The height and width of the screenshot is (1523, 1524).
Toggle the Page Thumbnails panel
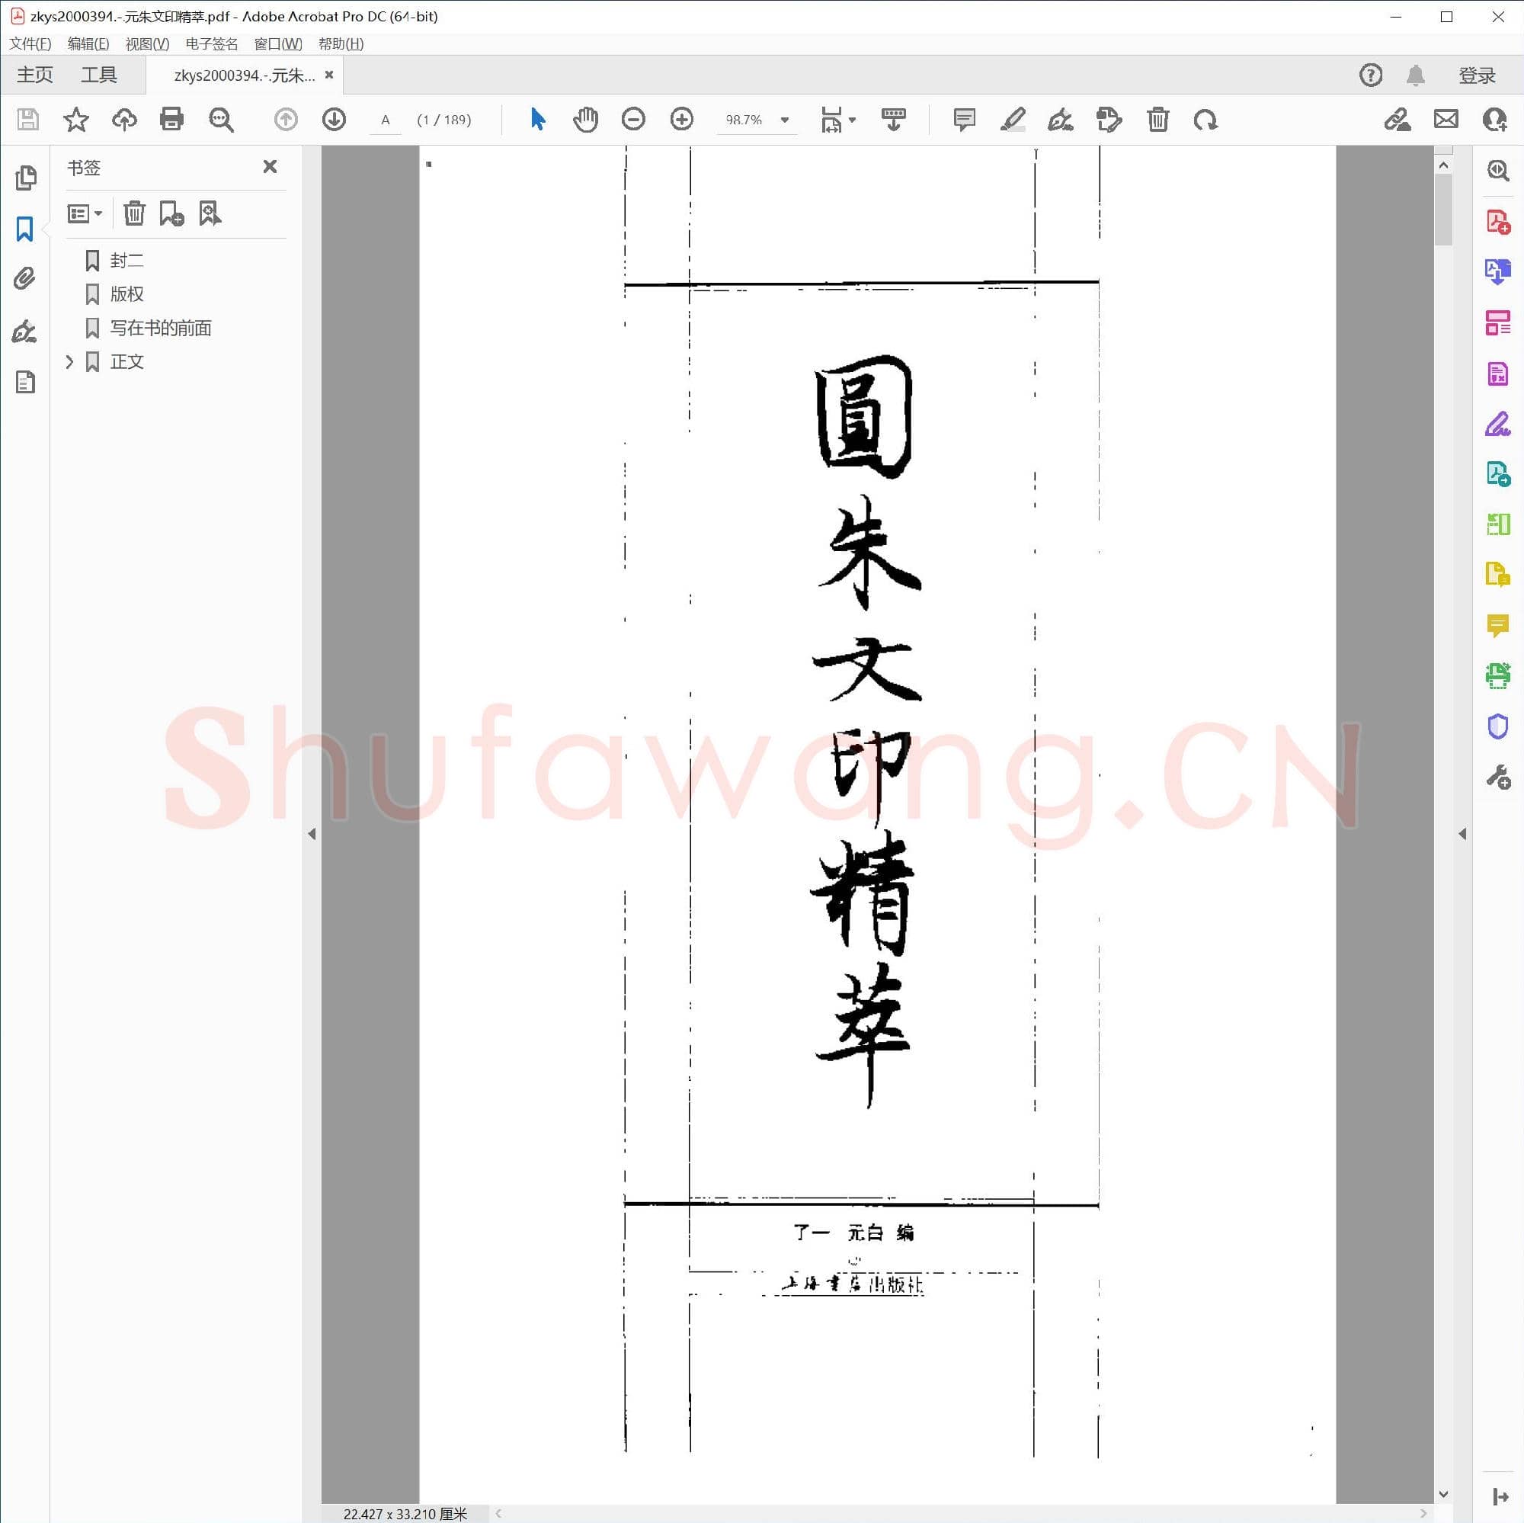(x=26, y=179)
